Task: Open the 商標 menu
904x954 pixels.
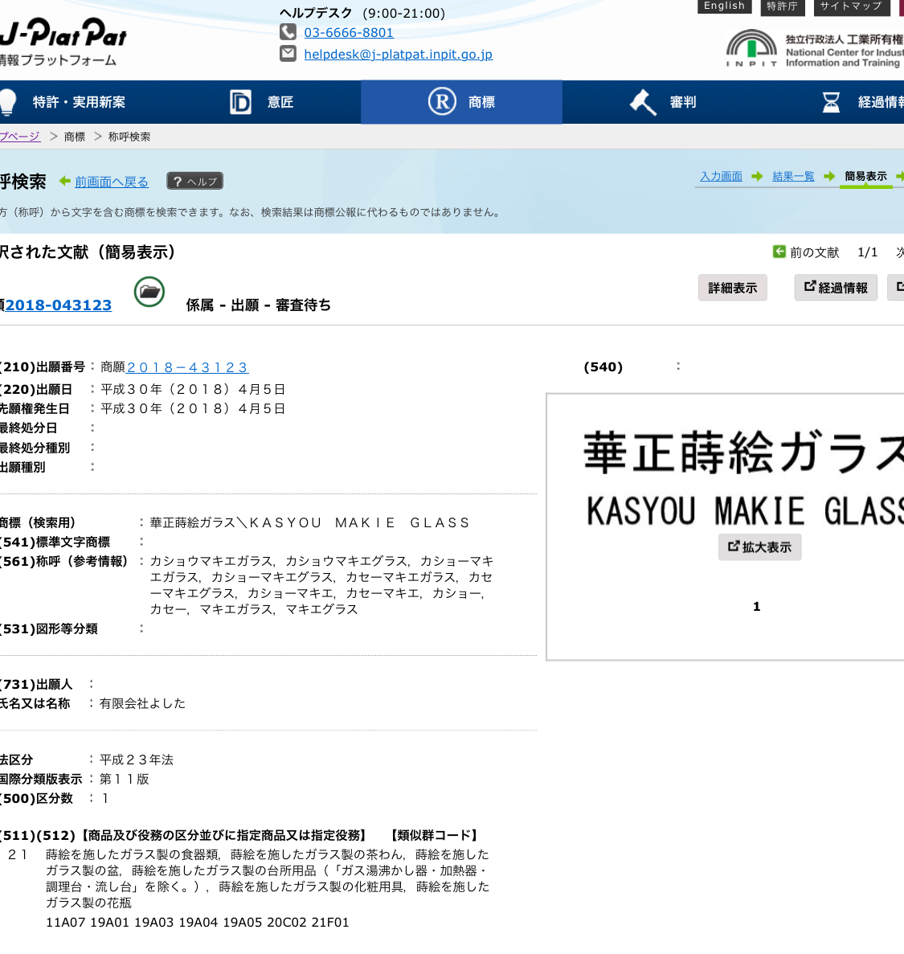Action: [462, 101]
